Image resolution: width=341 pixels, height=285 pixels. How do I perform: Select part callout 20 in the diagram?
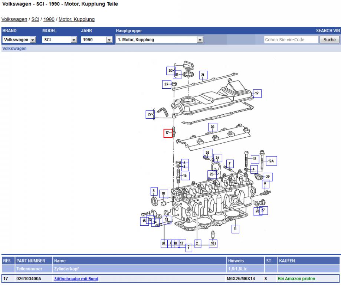point(212,127)
